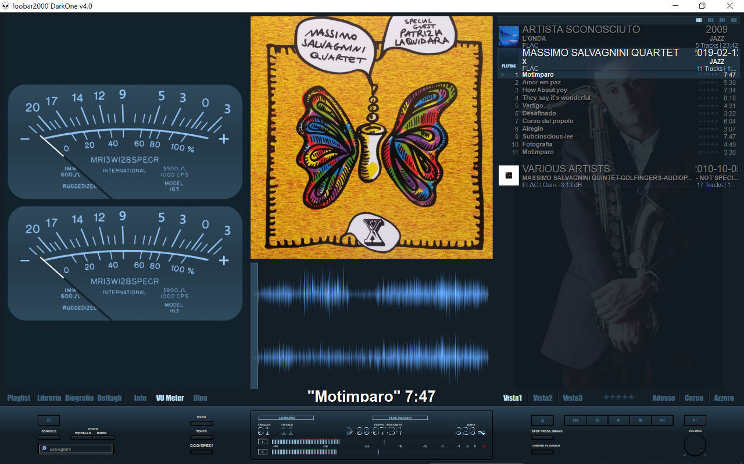The height and width of the screenshot is (464, 744).
Task: Select track They say it's wonderful
Action: [x=619, y=98]
